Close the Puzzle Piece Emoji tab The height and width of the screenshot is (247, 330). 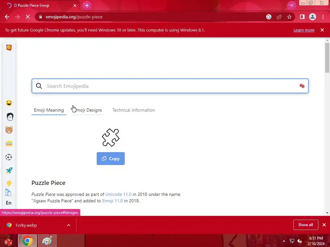click(x=75, y=5)
